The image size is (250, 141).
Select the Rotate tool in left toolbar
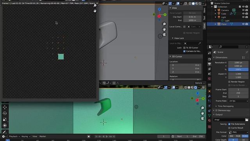(x=5, y=113)
